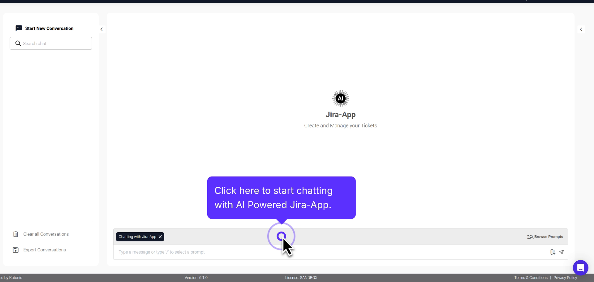Viewport: 594px width, 282px height.
Task: Click the magnifier icon in Search chat
Action: [x=18, y=43]
